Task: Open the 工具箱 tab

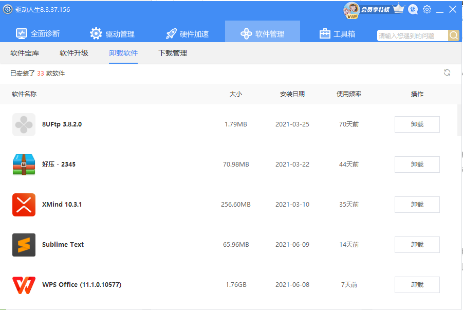Action: pyautogui.click(x=337, y=34)
